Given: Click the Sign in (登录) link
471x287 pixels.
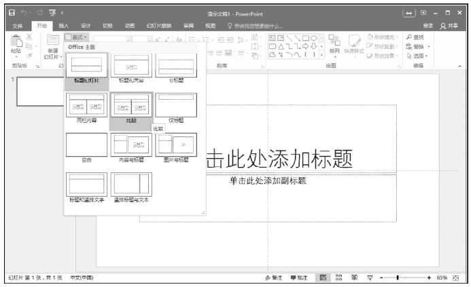Looking at the screenshot, I should 428,25.
